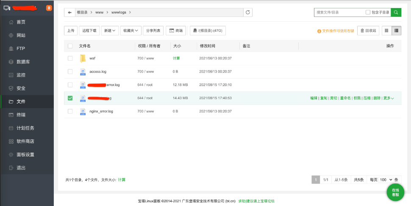Screen dimensions: 411x206
Task: Open the 分享列表 share list
Action: click(153, 31)
